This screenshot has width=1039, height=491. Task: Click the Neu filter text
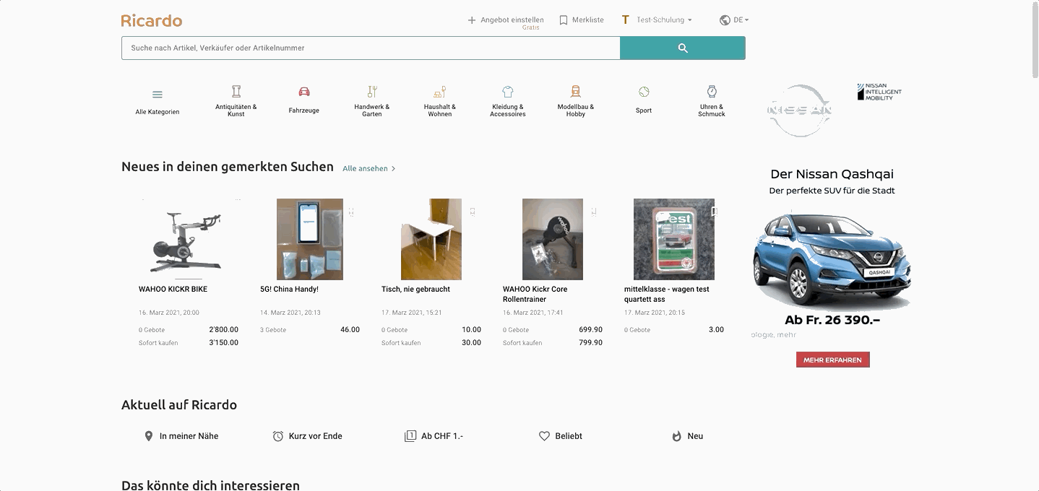[695, 436]
